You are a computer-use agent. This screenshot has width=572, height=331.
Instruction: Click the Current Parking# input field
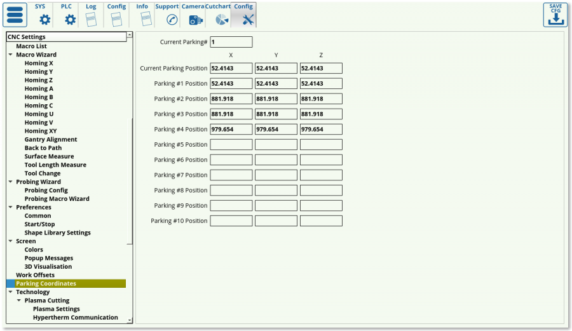point(231,42)
